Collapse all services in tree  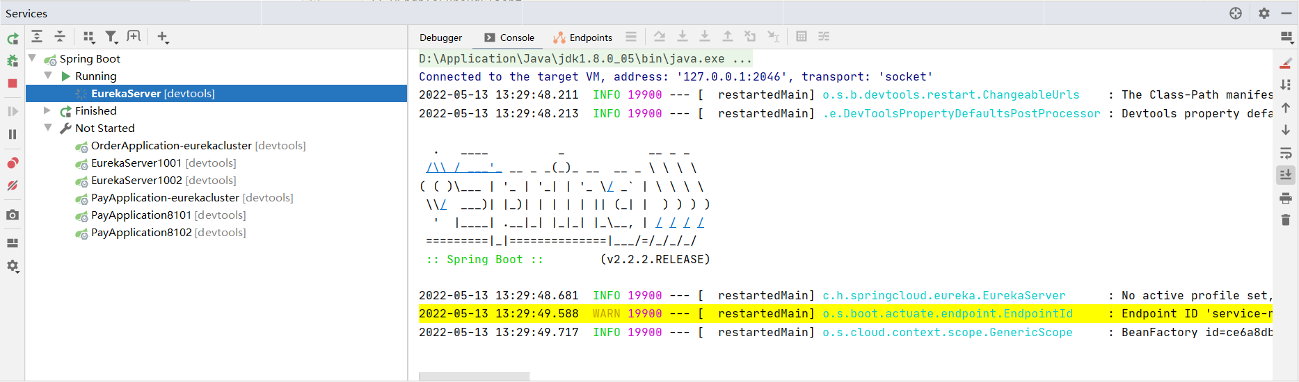coord(60,37)
